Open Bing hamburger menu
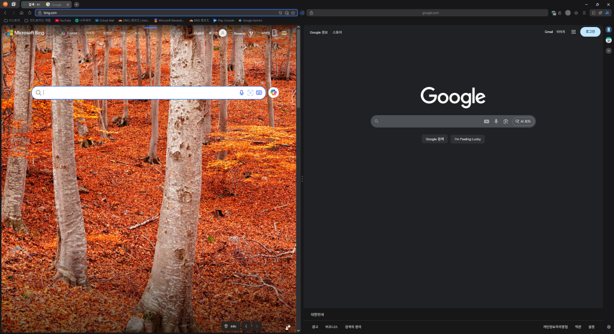The image size is (614, 334). 284,33
